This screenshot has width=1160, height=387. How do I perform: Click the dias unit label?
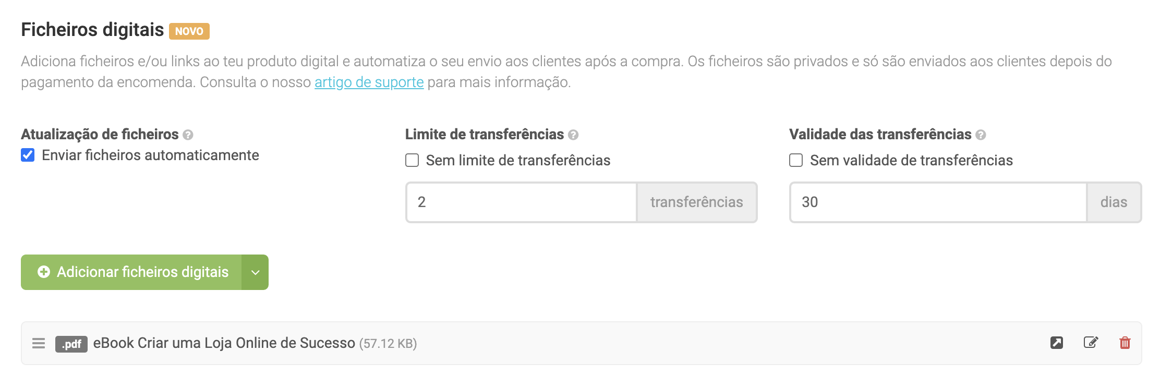1114,202
